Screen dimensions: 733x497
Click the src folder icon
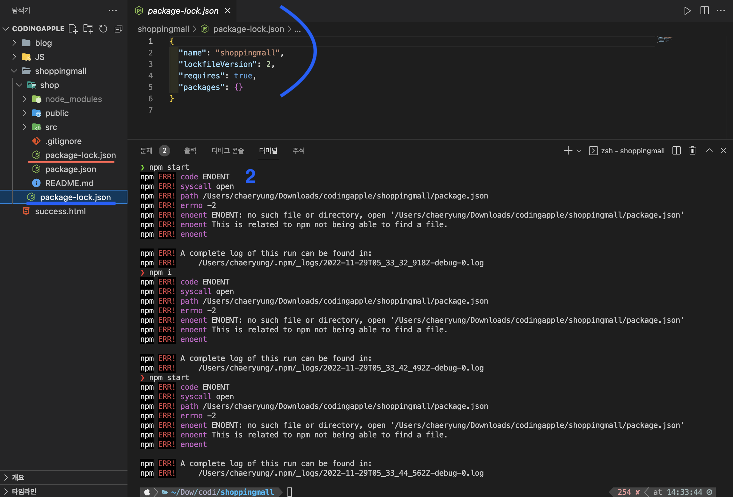coord(36,127)
